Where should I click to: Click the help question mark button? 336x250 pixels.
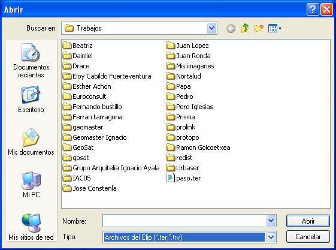pyautogui.click(x=313, y=10)
